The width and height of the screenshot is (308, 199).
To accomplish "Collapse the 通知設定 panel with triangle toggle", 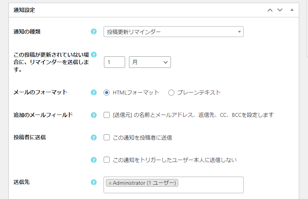I will (292, 10).
